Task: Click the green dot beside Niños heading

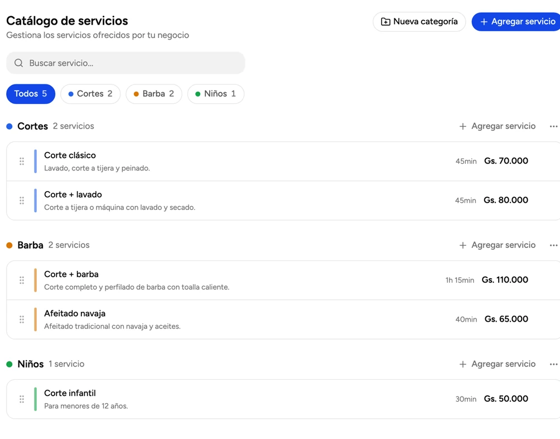Action: (9, 364)
